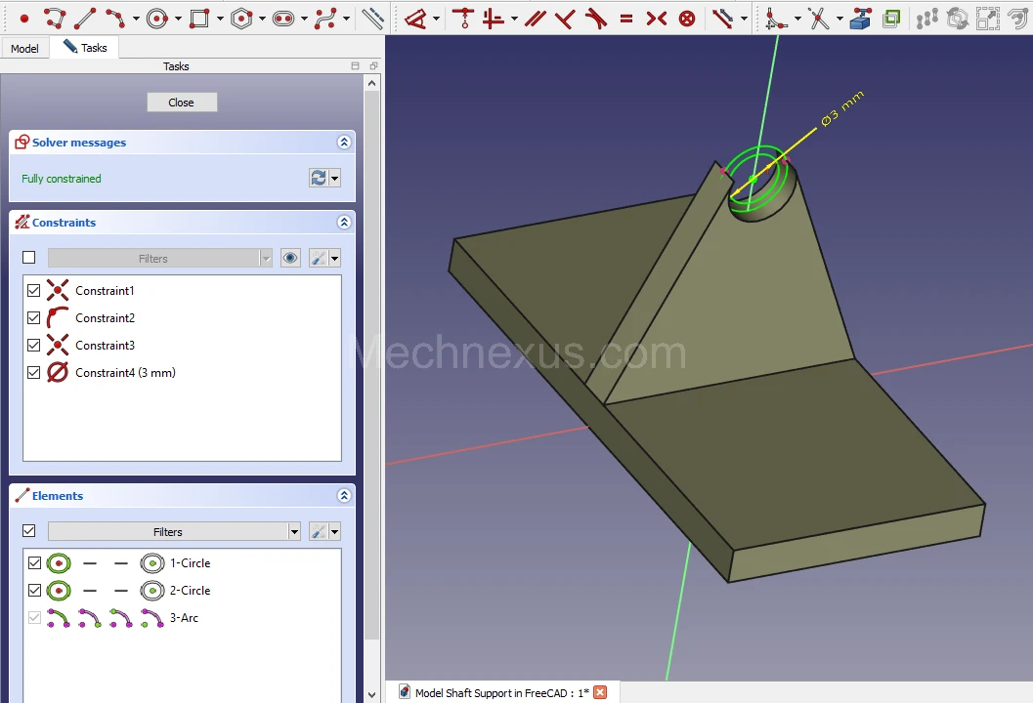Collapse the Solver messages section
Screen dimensions: 1033x703
343,143
